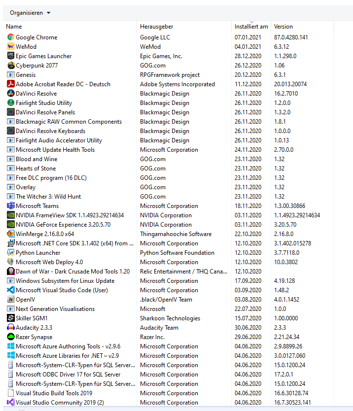
Task: Open the Organisieren dropdown menu
Action: (30, 13)
